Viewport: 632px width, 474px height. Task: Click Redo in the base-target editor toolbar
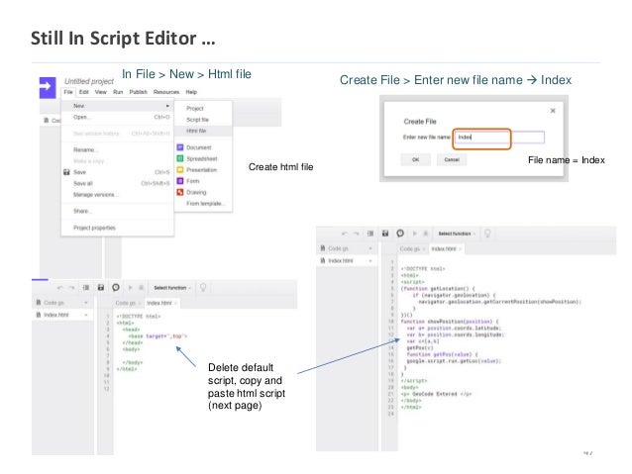pos(71,288)
